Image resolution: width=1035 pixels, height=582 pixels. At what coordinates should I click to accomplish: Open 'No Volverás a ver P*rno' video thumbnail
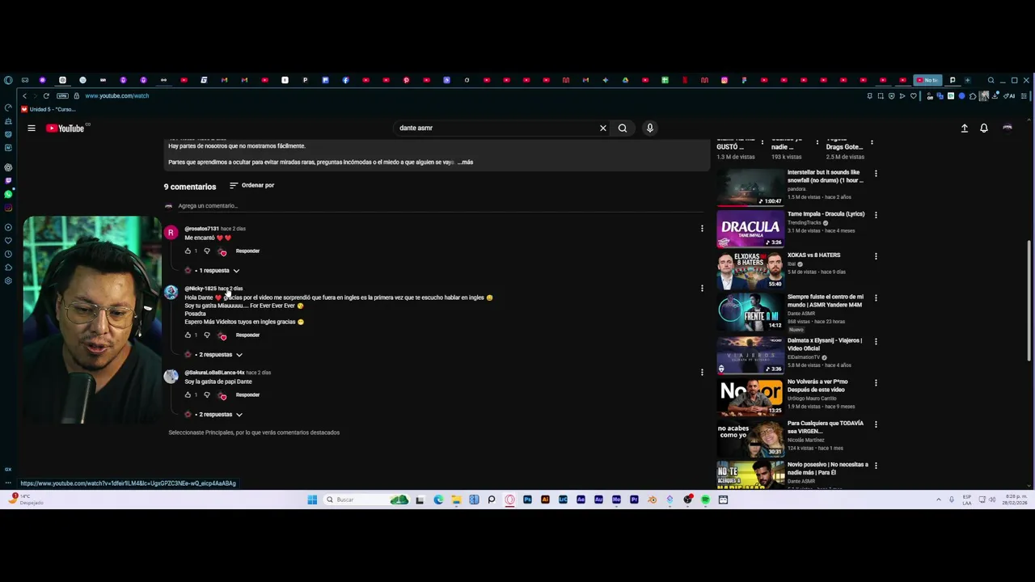point(750,397)
